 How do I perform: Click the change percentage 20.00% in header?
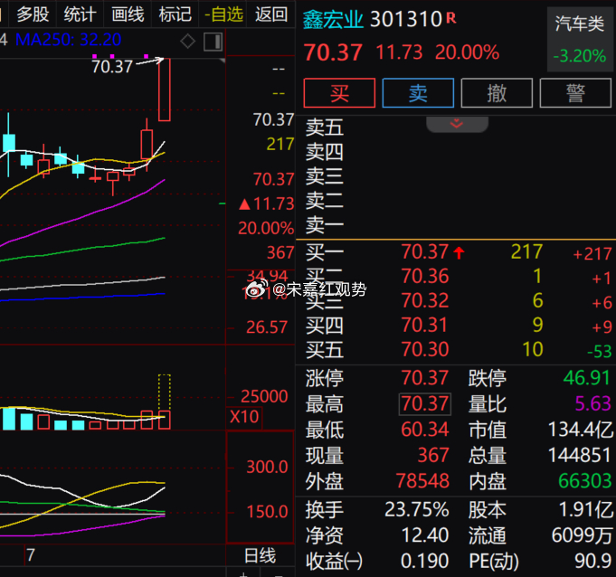tap(467, 52)
